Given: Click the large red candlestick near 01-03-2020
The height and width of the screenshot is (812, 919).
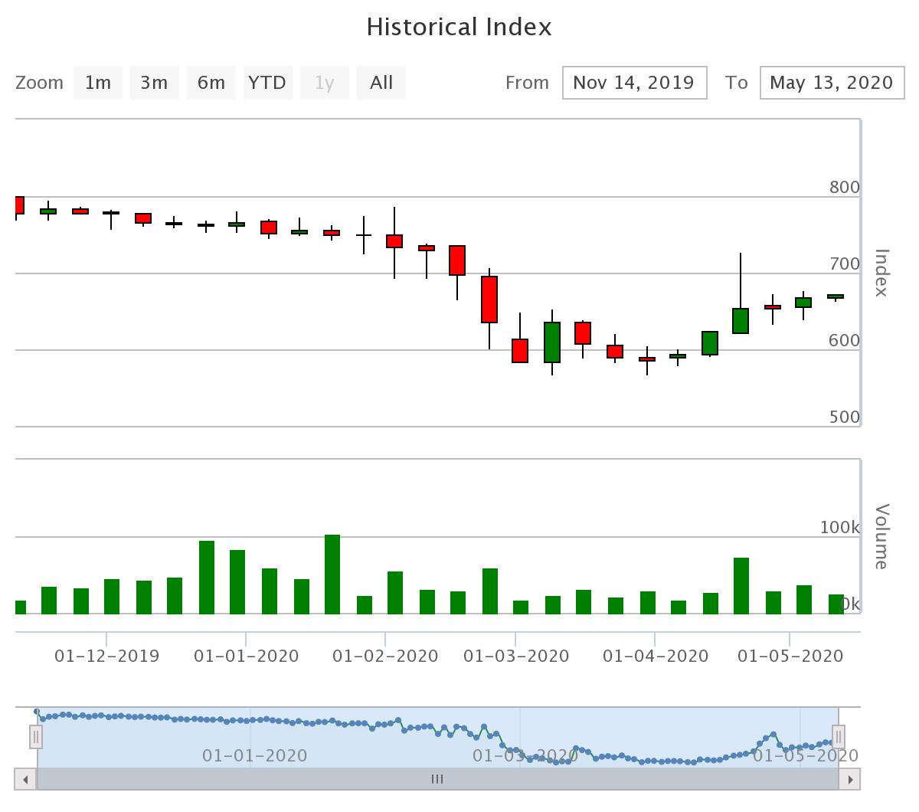Looking at the screenshot, I should click(489, 300).
